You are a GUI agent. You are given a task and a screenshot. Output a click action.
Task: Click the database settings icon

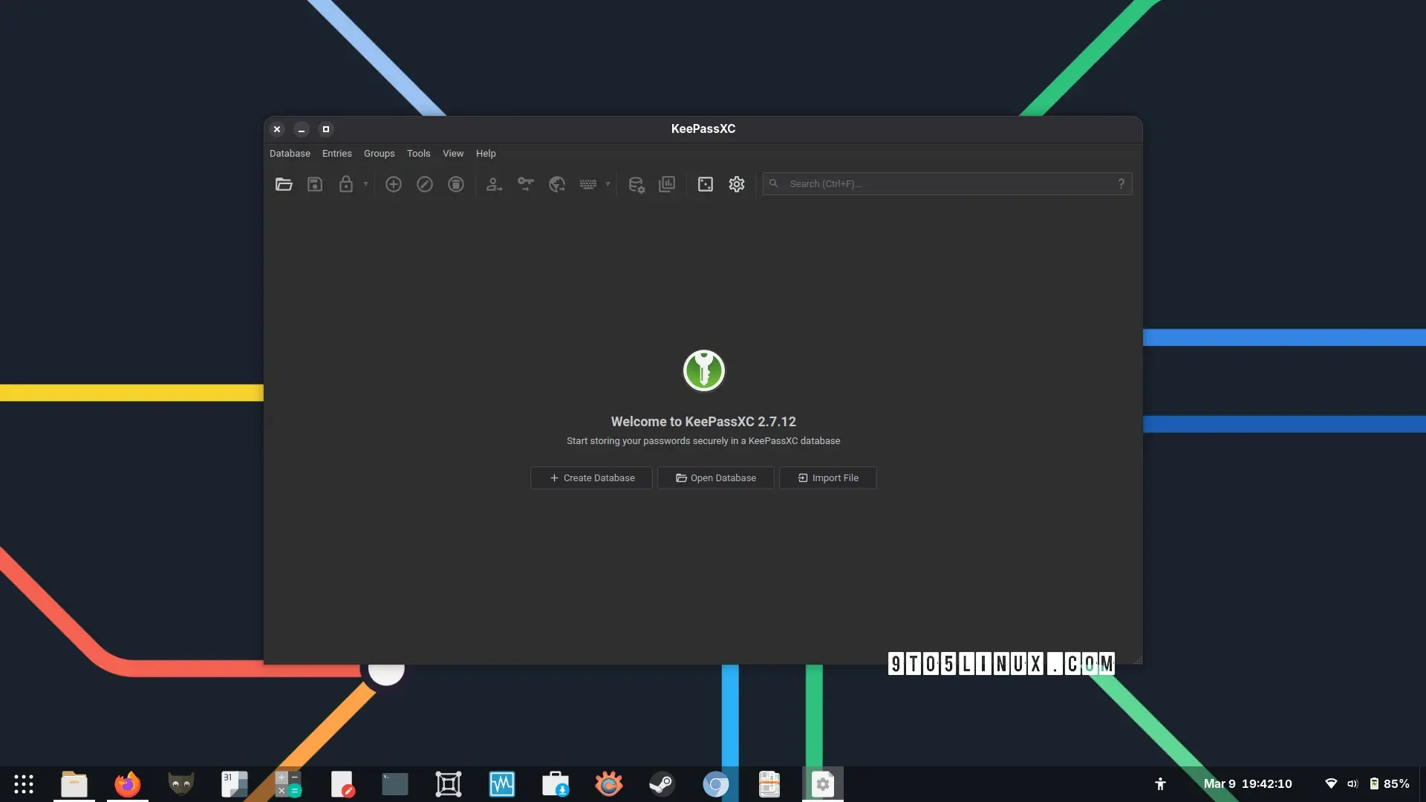pyautogui.click(x=636, y=184)
